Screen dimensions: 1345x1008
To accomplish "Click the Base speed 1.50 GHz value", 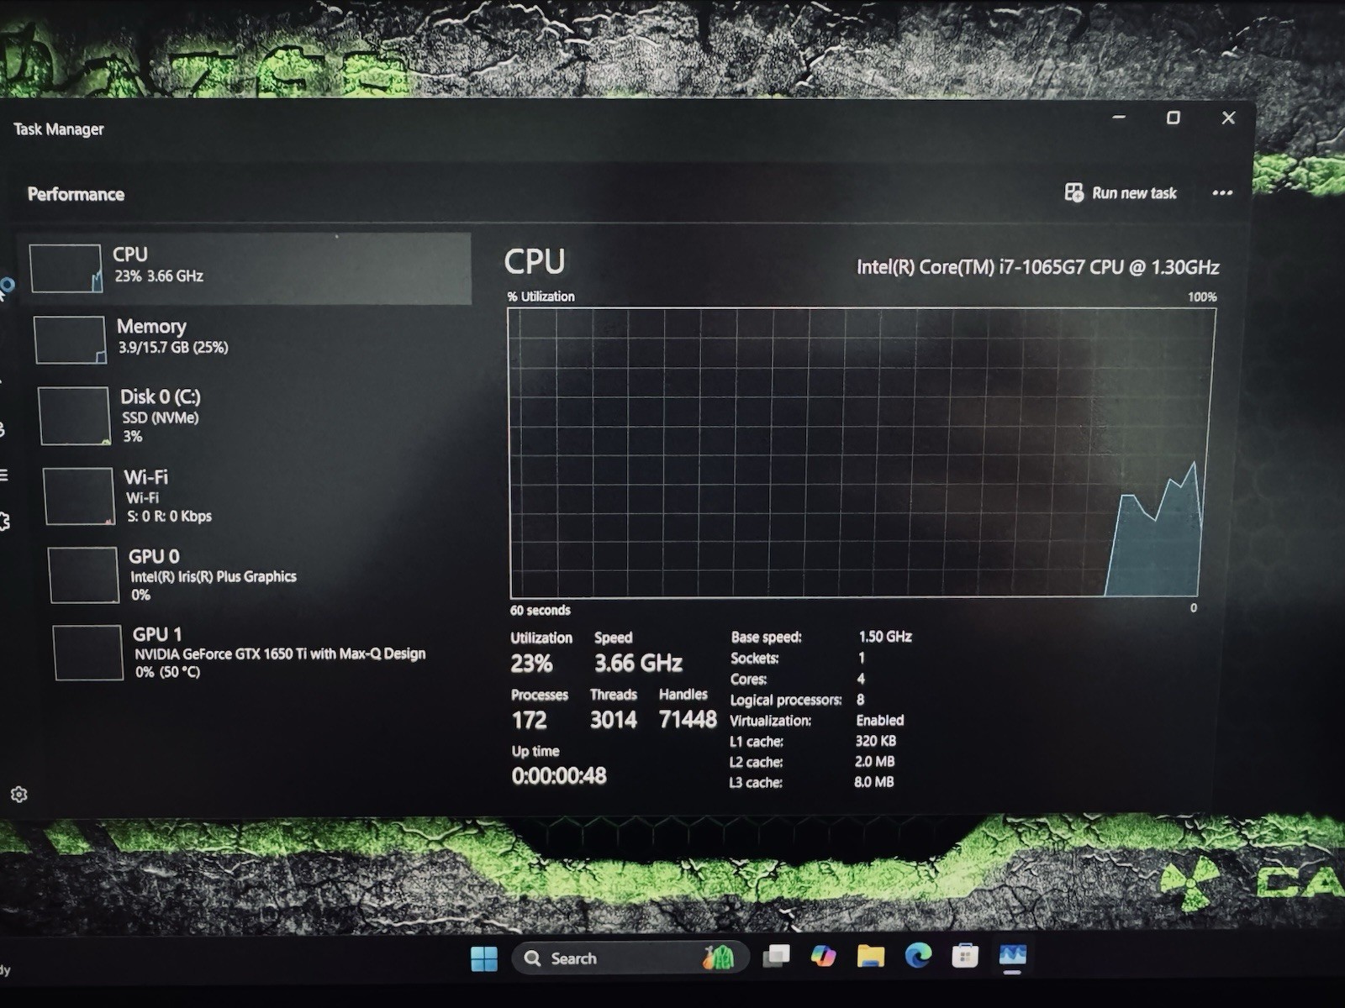I will point(885,637).
